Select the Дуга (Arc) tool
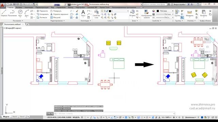Viewport: 218px width, 122px height. (x=27, y=13)
